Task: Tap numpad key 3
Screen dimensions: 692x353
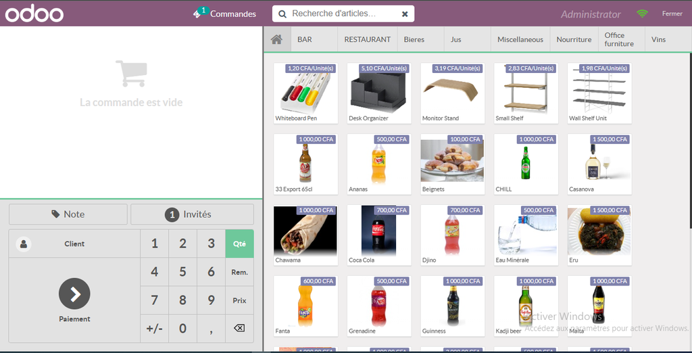Action: coord(211,243)
